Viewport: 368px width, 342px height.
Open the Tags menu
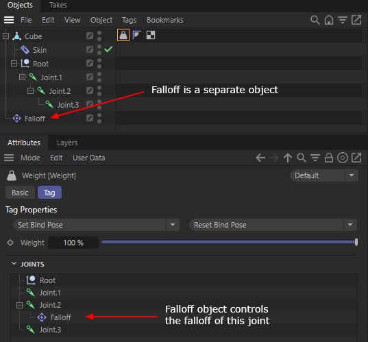(x=129, y=20)
